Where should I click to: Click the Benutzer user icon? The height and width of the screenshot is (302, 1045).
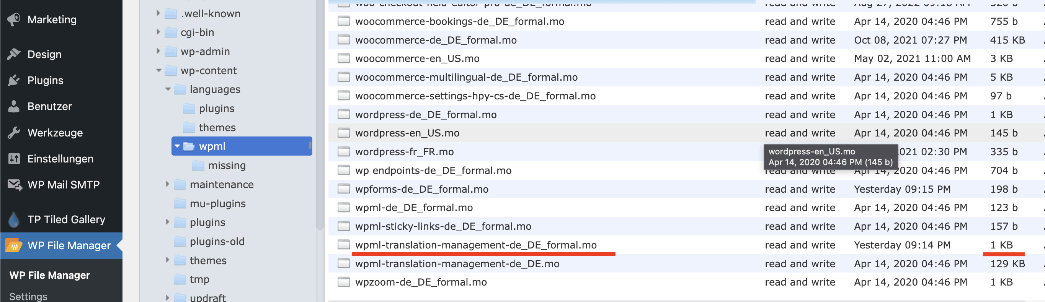14,106
